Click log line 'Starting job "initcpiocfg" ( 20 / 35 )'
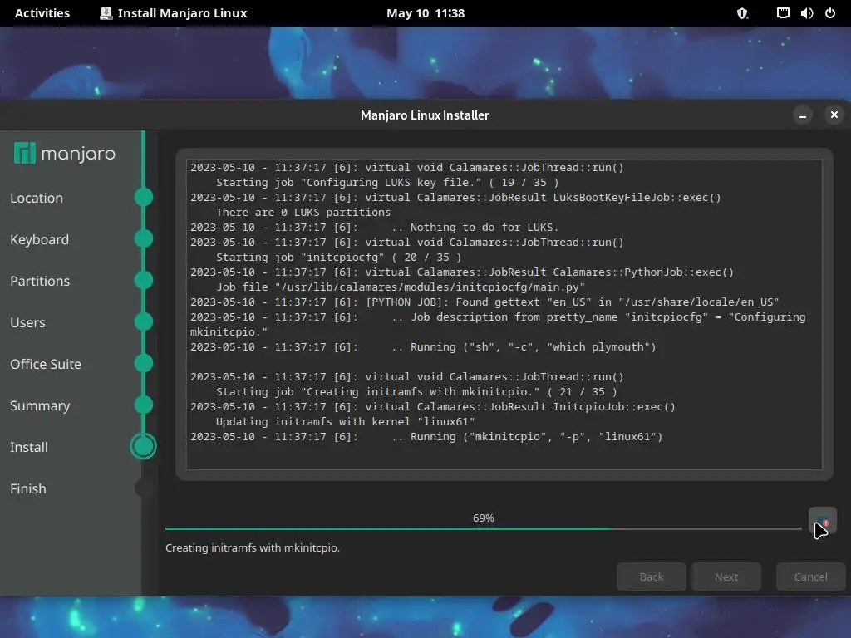 tap(339, 258)
